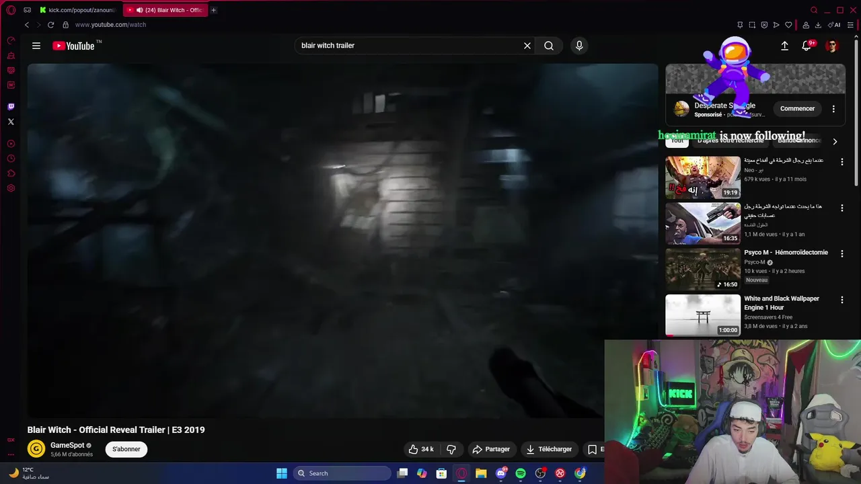This screenshot has width=861, height=484.
Task: Open a new browser tab with plus
Action: 213,10
